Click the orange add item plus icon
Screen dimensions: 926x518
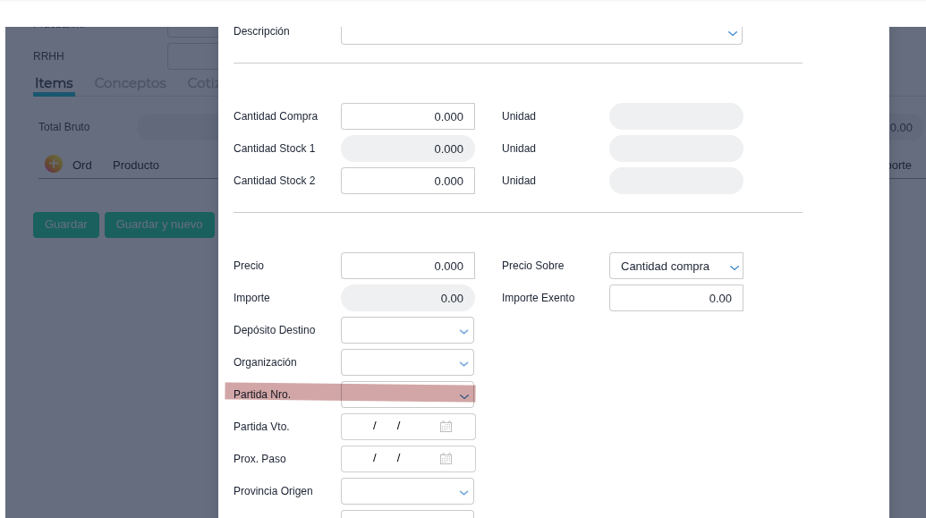[x=54, y=164]
